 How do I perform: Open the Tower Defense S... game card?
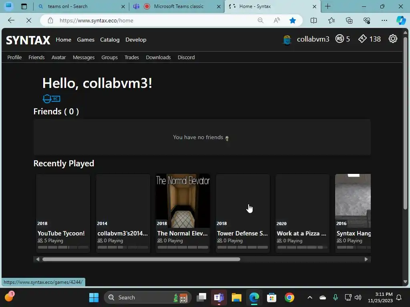(243, 213)
